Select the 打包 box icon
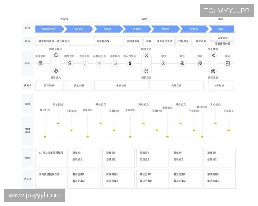258x206 pixels. [x=182, y=63]
